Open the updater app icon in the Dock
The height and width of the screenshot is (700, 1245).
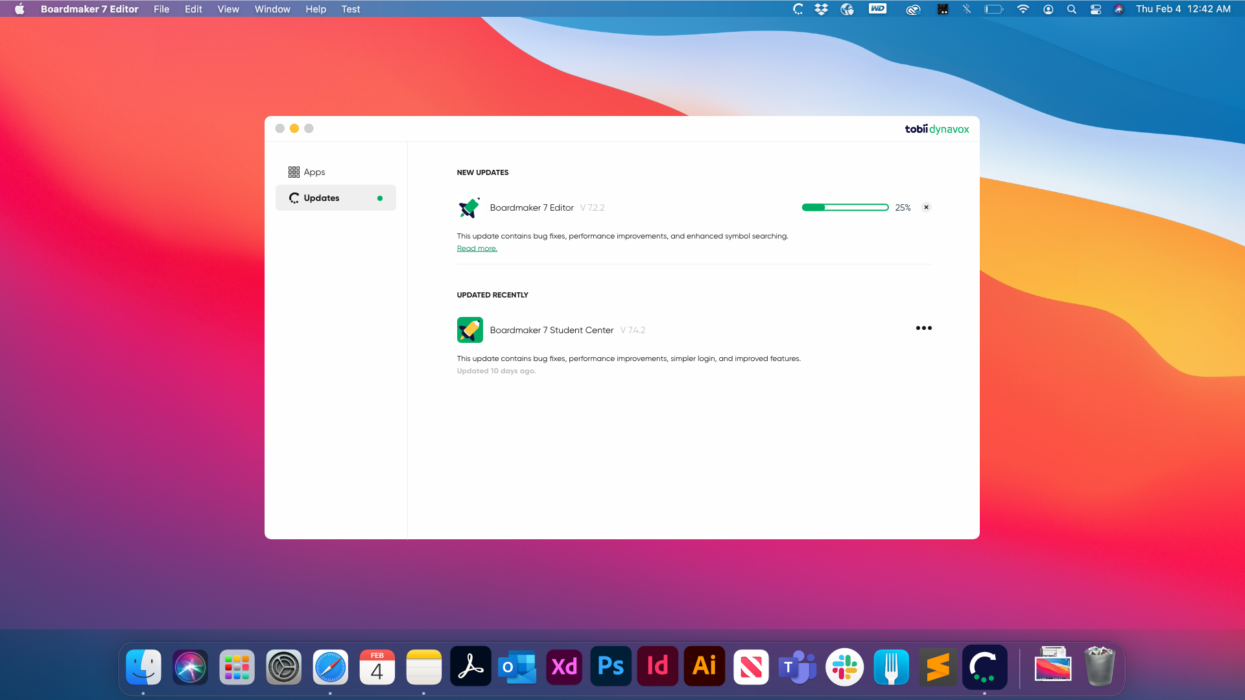[x=984, y=667]
